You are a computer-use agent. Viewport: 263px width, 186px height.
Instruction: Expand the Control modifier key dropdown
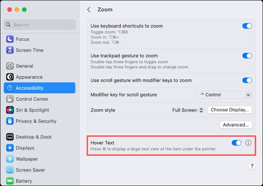224,95
